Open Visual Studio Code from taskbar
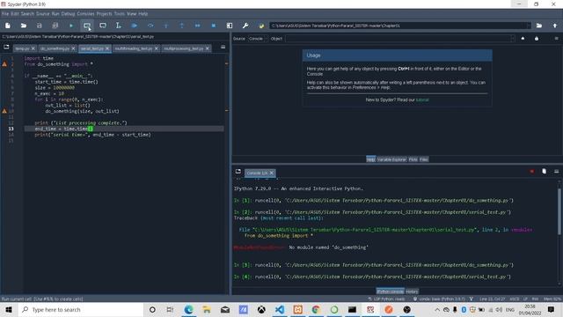563x317 pixels. [x=280, y=309]
